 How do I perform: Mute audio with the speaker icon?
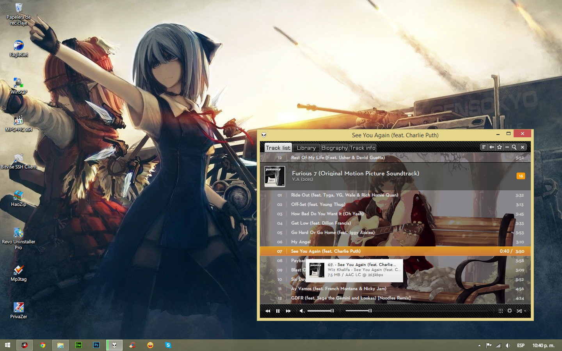tap(302, 311)
